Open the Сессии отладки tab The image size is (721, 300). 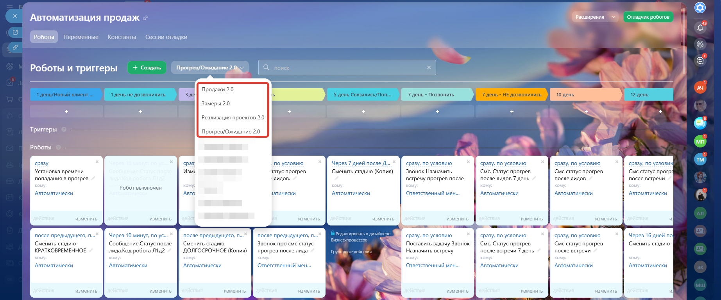166,37
